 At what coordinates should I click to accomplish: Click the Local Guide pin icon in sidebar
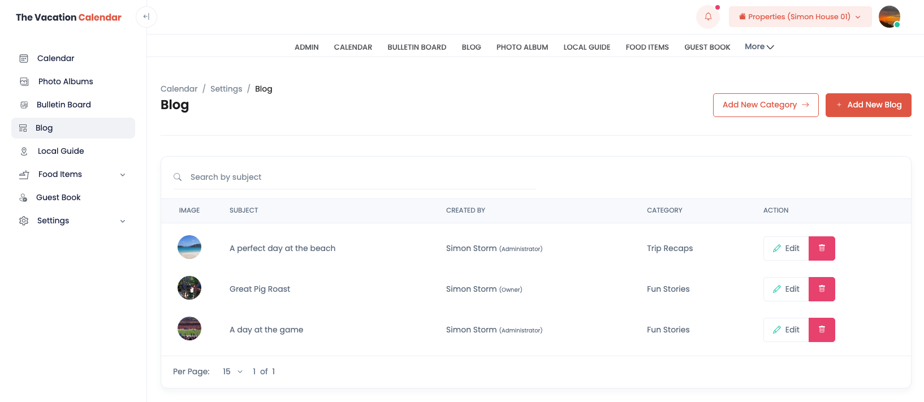point(24,151)
